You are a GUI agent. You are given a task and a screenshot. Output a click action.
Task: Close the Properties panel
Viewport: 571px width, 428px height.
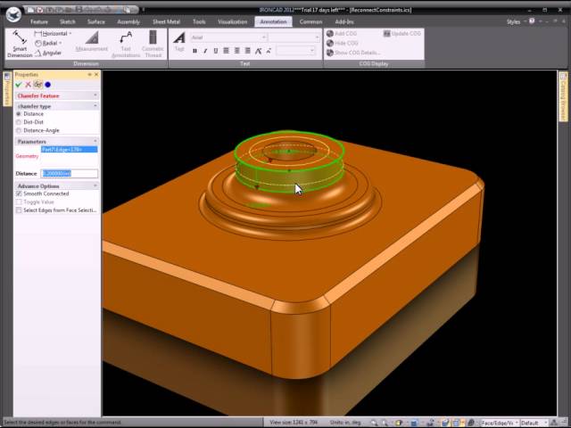(x=96, y=75)
